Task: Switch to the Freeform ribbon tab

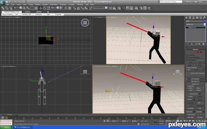Action: coord(28,12)
